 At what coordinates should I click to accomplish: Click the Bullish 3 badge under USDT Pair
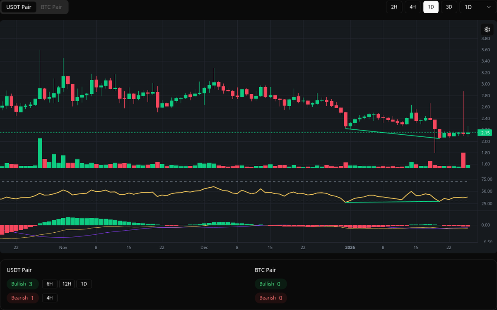(x=22, y=284)
